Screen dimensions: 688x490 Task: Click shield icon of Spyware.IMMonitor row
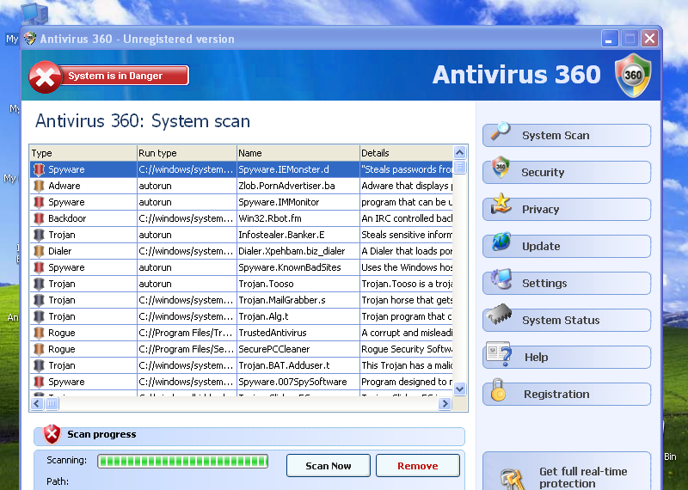[x=39, y=202]
